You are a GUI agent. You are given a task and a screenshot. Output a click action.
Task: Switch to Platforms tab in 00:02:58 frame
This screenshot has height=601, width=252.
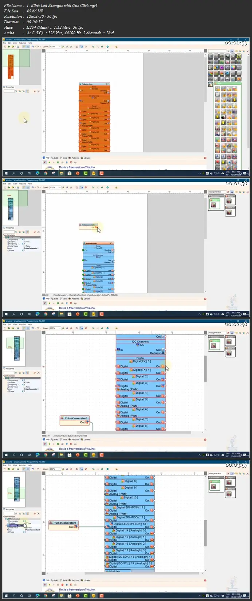coord(74,439)
